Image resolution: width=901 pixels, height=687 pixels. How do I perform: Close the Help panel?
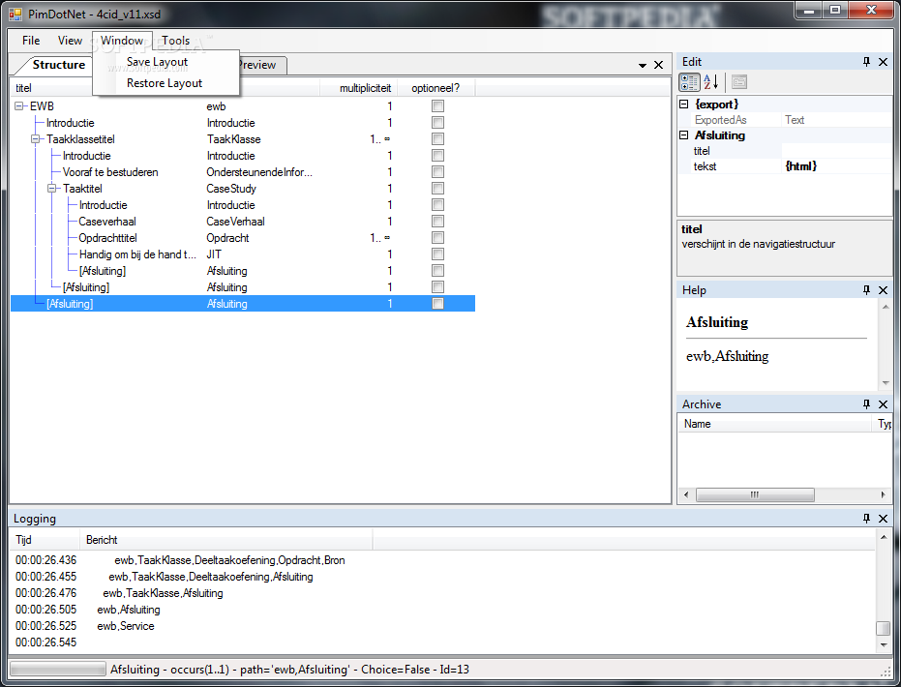[x=884, y=290]
